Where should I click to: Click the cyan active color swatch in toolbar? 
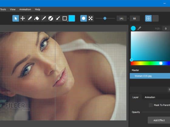(x=72, y=18)
